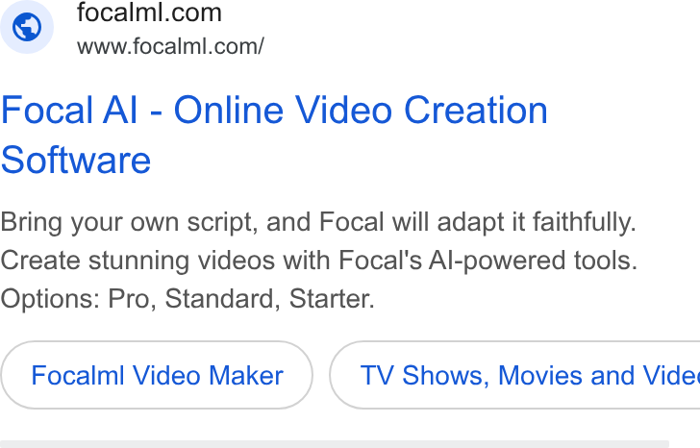
Task: Click the word Software in the blue title
Action: [76, 160]
